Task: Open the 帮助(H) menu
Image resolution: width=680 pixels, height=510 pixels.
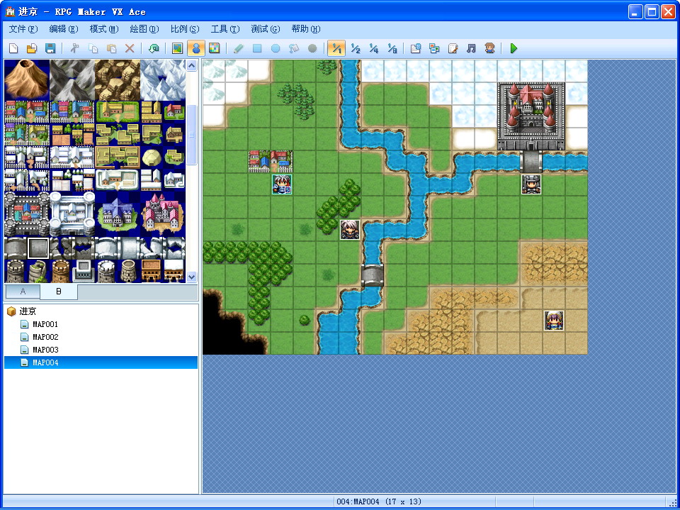Action: click(x=306, y=29)
